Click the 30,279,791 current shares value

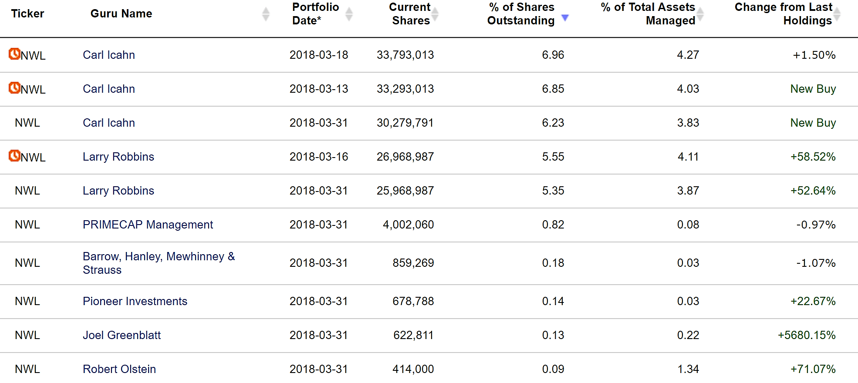pos(405,123)
